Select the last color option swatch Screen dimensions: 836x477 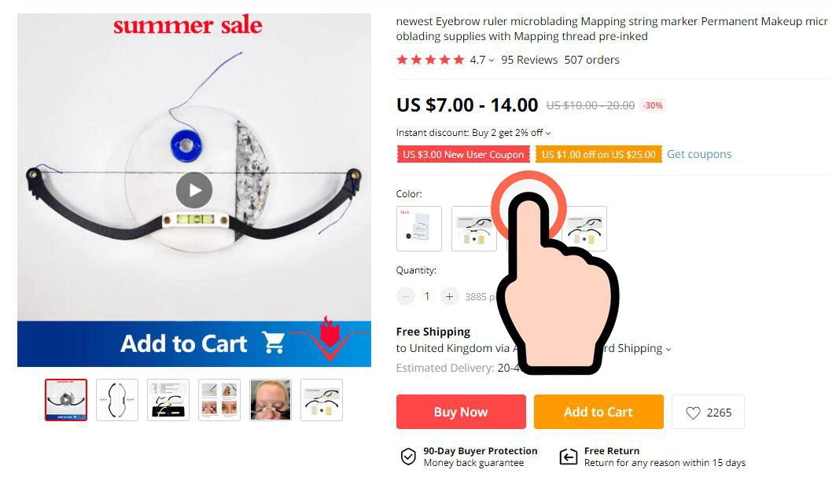point(585,229)
